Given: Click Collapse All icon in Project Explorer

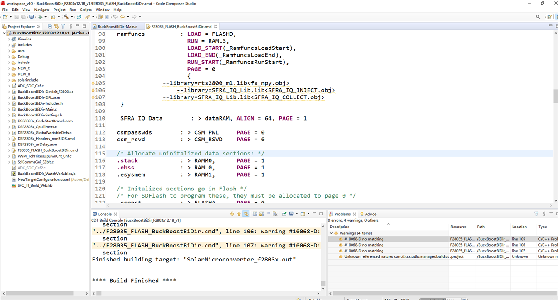Looking at the screenshot, I should [50, 26].
